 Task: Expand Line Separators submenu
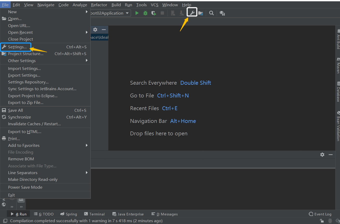click(45, 173)
